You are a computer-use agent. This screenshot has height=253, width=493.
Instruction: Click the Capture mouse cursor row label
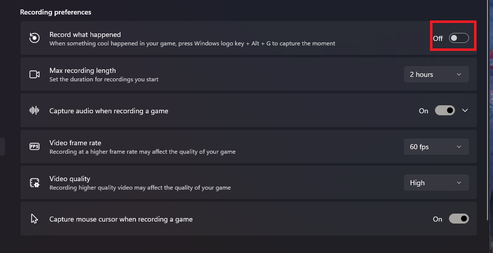click(x=121, y=219)
